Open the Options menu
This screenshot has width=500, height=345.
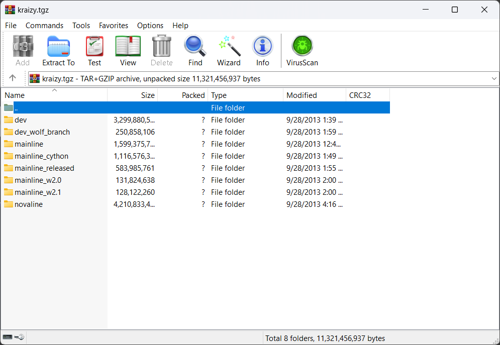[x=150, y=26]
